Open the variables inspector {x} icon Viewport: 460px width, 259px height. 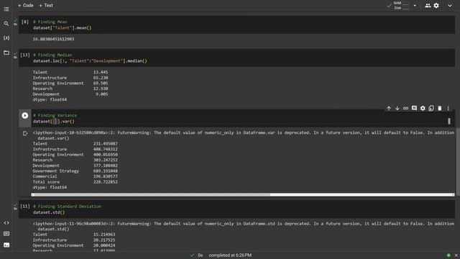[6, 38]
